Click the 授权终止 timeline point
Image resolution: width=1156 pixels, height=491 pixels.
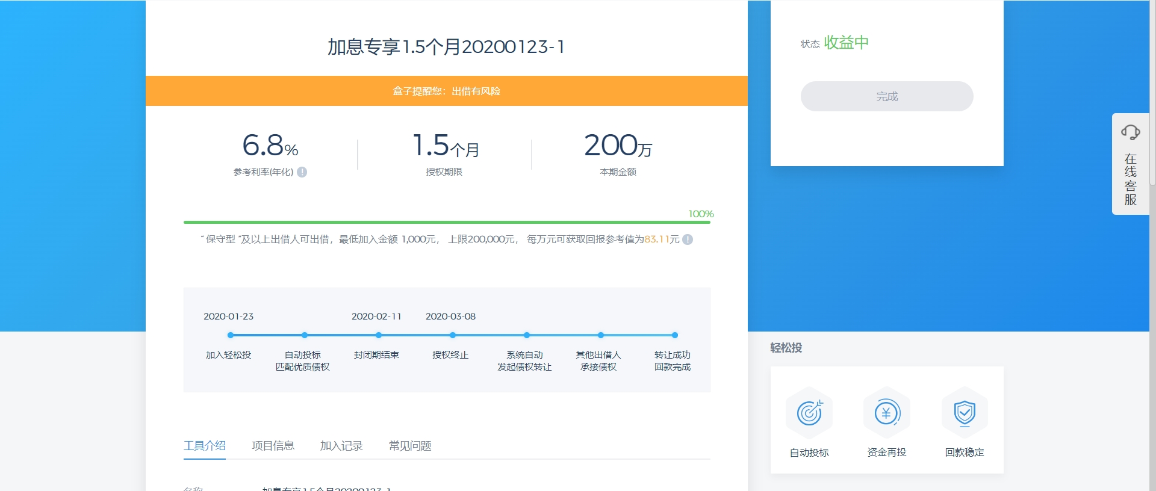pos(453,335)
